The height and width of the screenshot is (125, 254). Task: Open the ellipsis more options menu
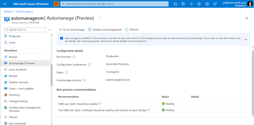click(100, 18)
